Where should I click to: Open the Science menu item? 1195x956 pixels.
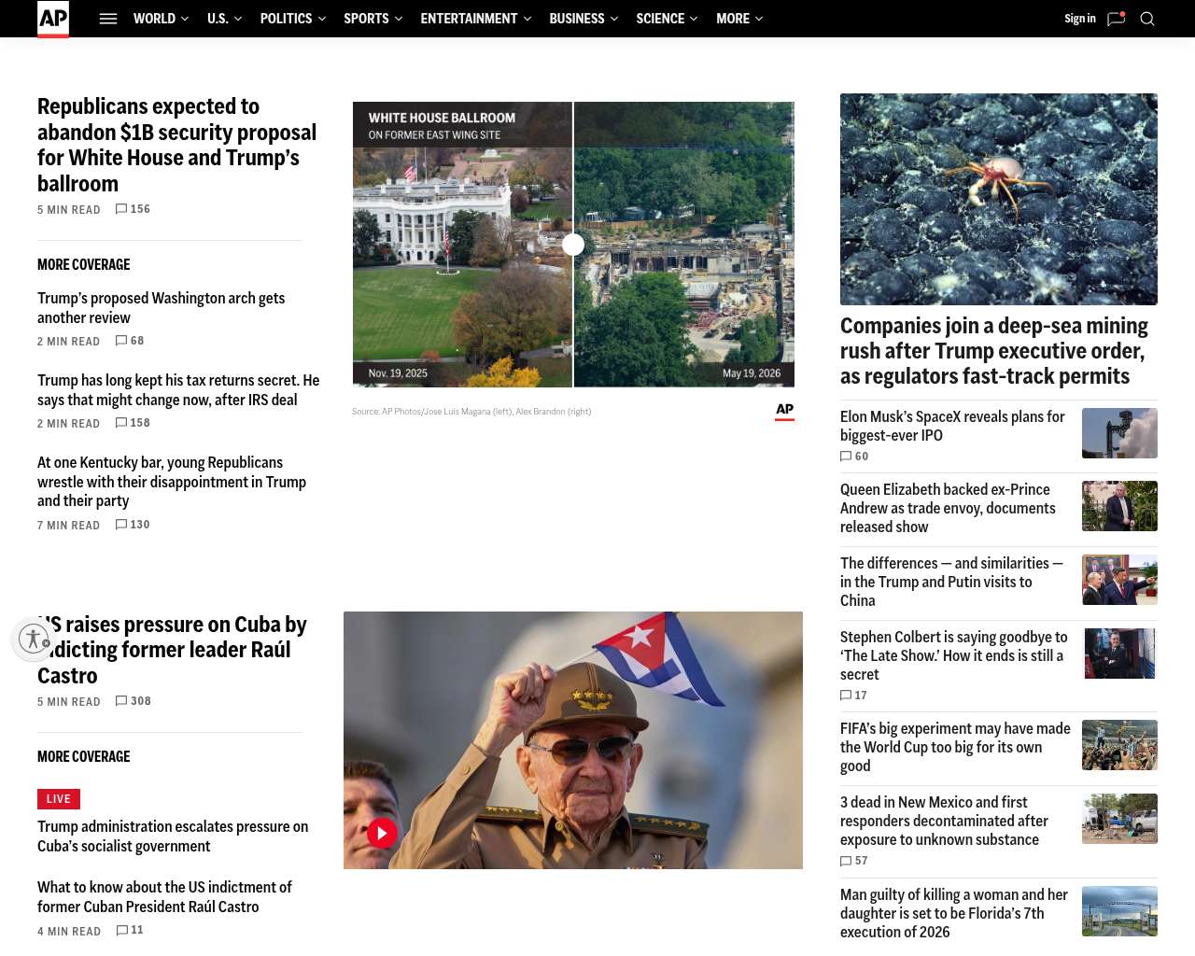(x=667, y=19)
